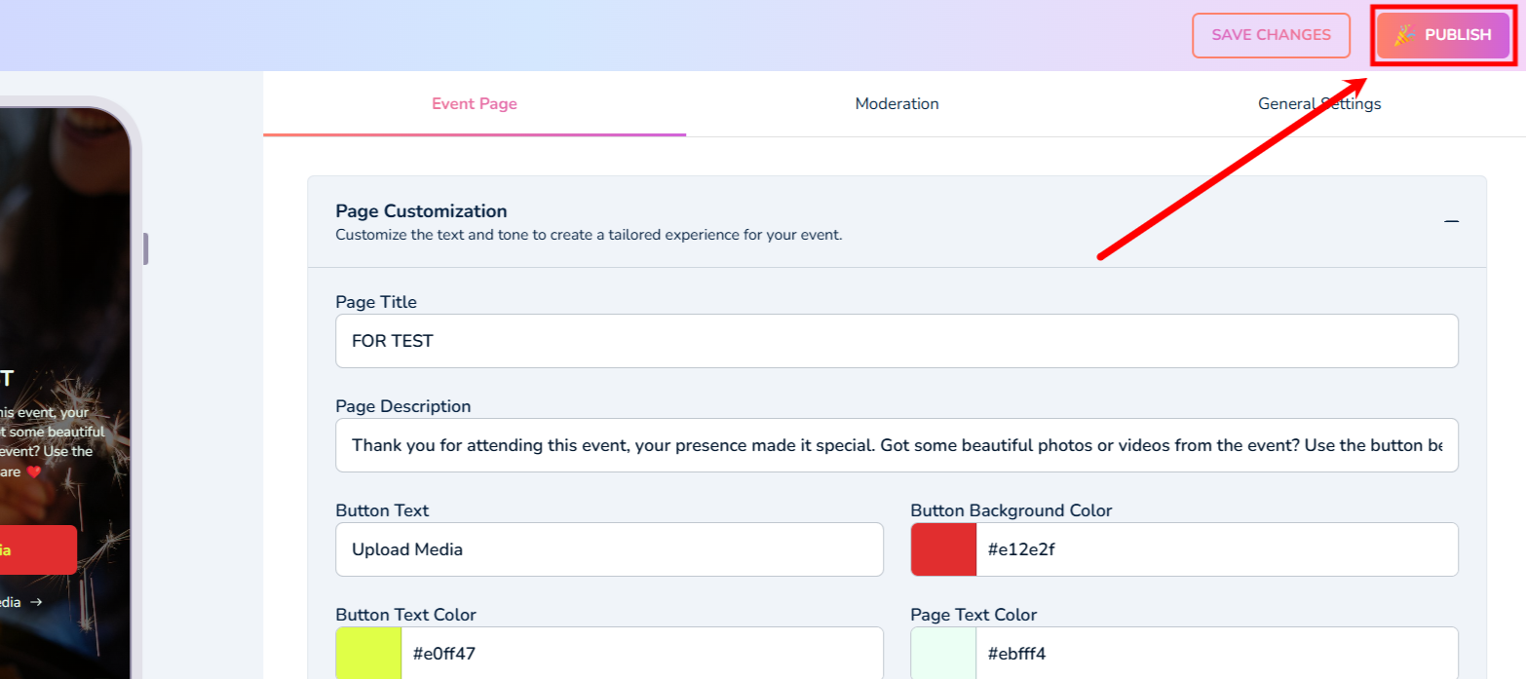This screenshot has height=679, width=1526.
Task: Click the Page Customization heading
Action: [421, 211]
